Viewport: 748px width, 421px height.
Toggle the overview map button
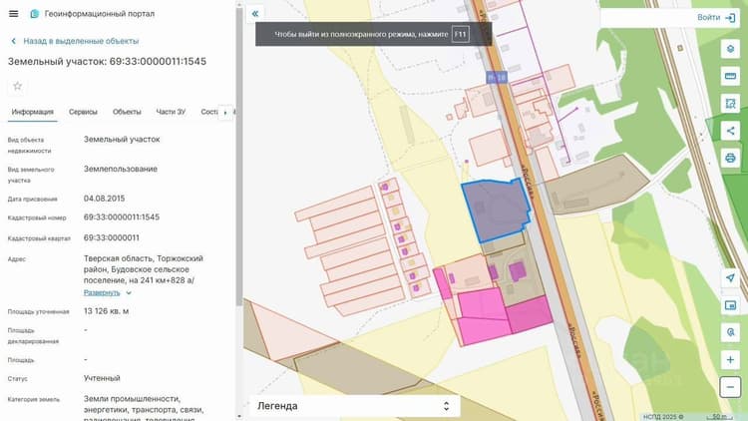tap(730, 305)
